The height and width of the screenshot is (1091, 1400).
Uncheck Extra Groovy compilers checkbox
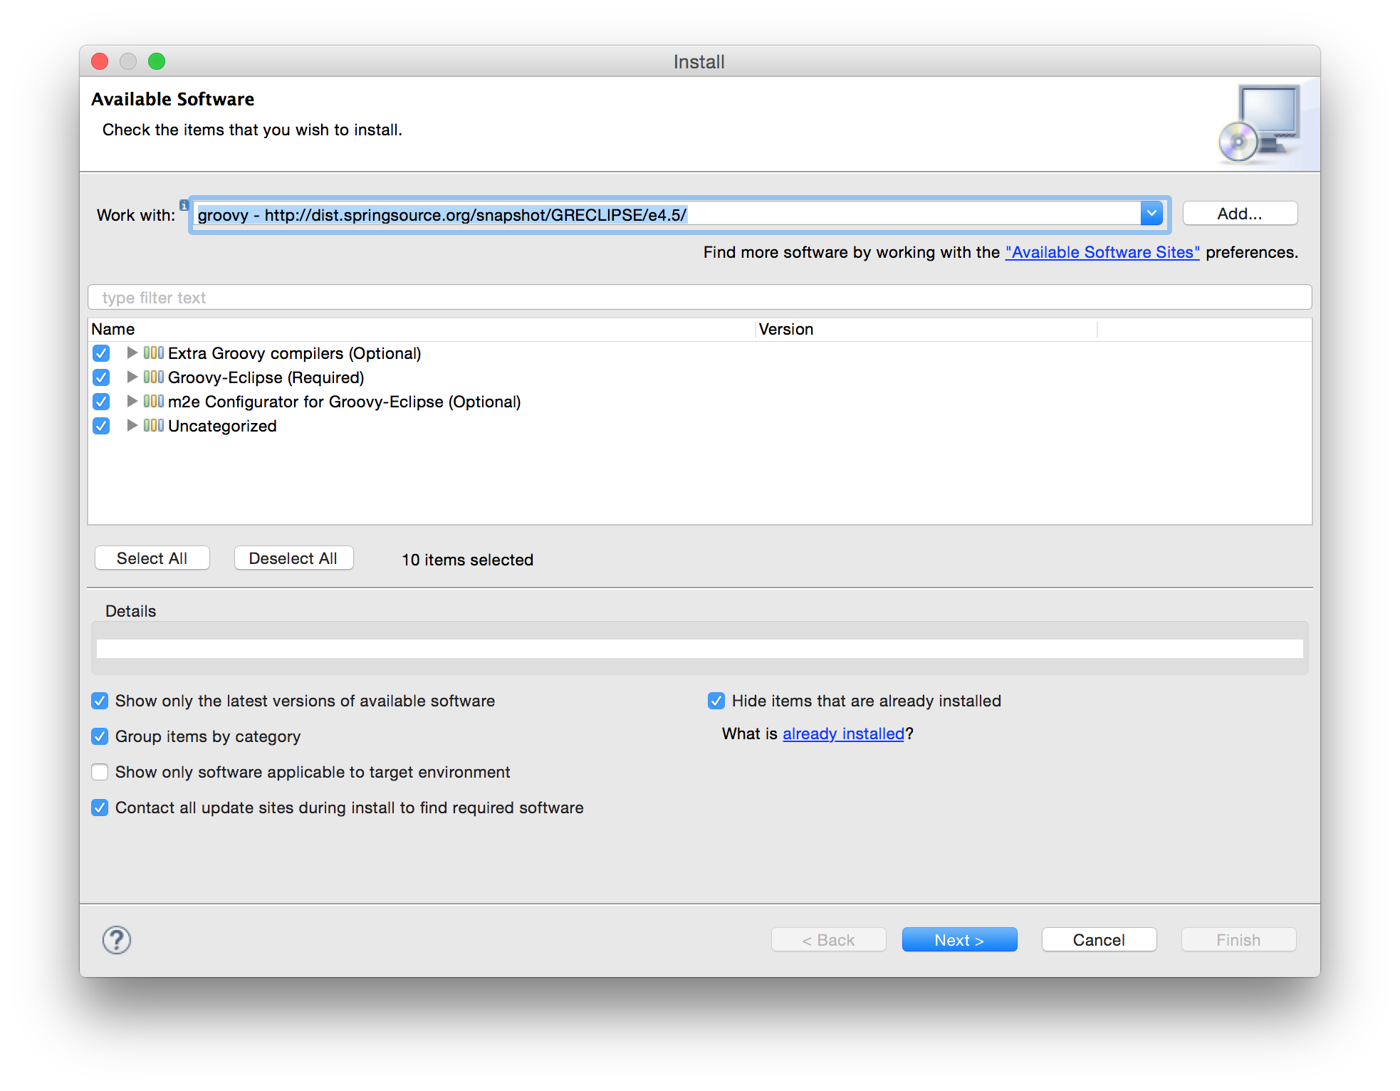click(101, 353)
